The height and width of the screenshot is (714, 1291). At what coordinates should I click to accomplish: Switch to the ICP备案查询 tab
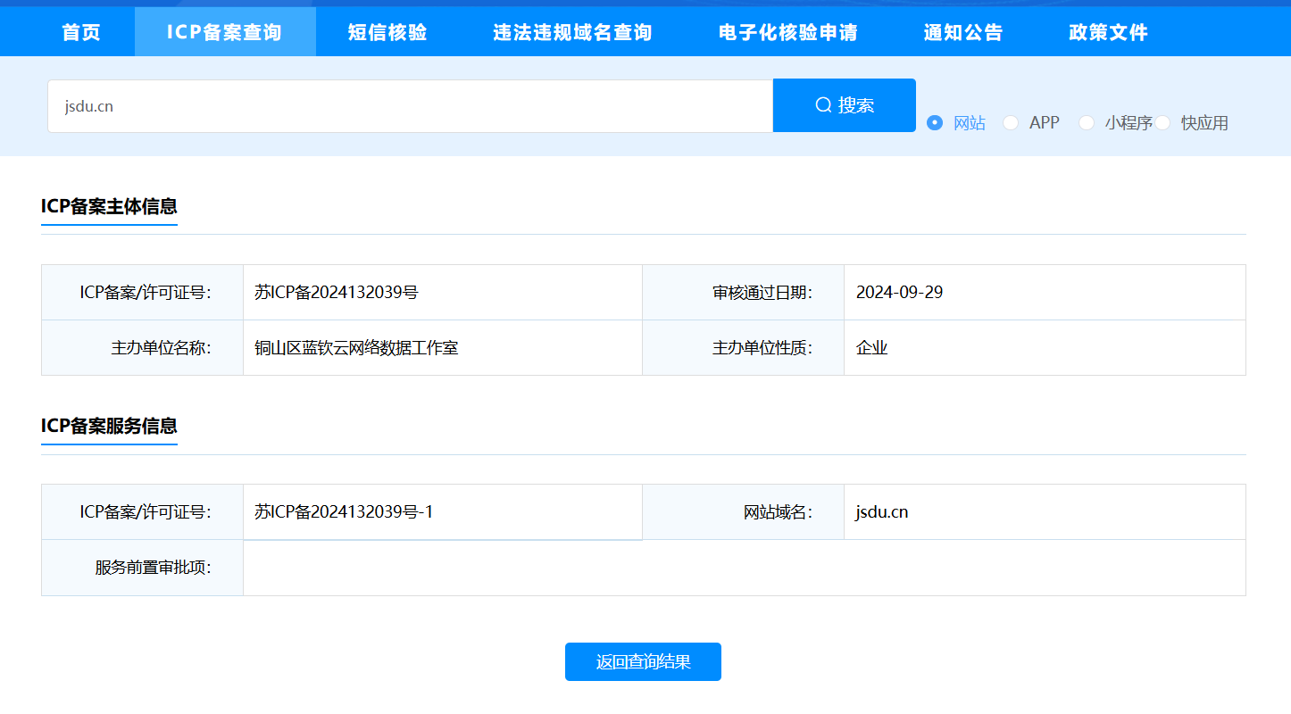tap(224, 32)
